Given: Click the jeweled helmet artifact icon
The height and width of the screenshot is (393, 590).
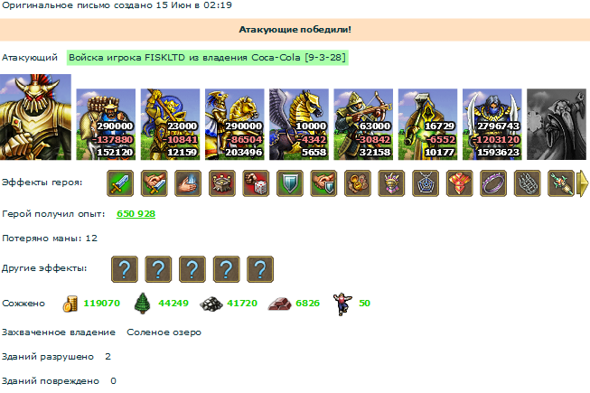Looking at the screenshot, I should (392, 183).
